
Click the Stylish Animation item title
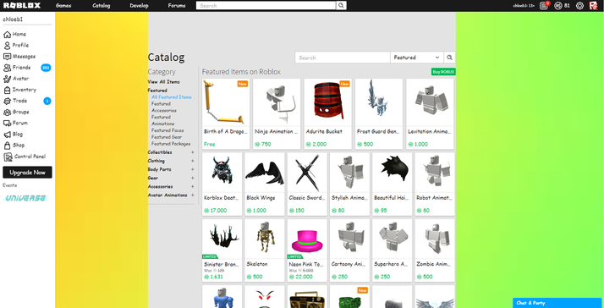pyautogui.click(x=349, y=198)
